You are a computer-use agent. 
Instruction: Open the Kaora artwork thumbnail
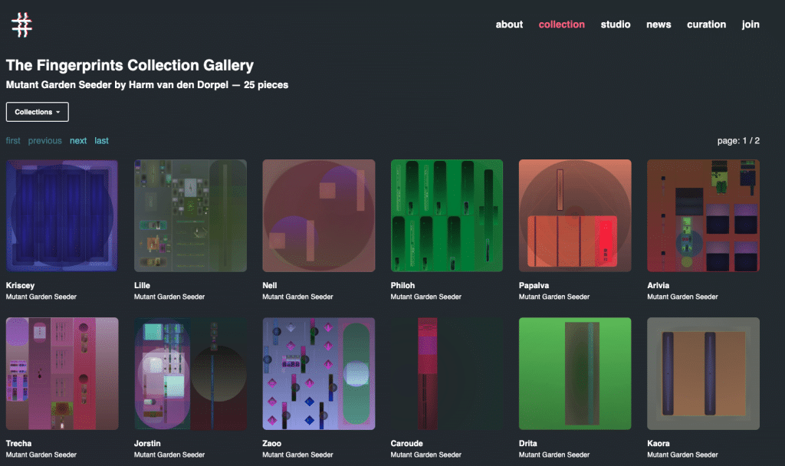pos(703,373)
